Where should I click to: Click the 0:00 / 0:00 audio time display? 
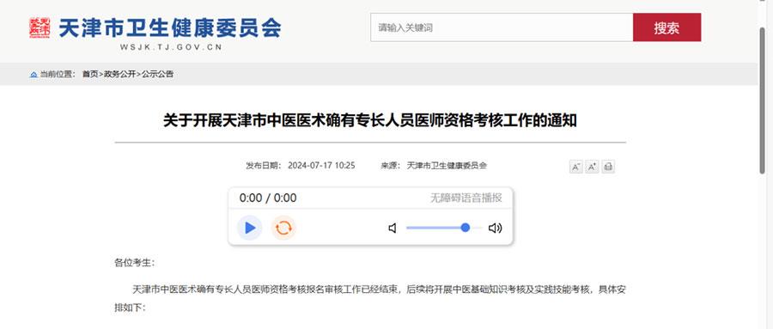268,198
